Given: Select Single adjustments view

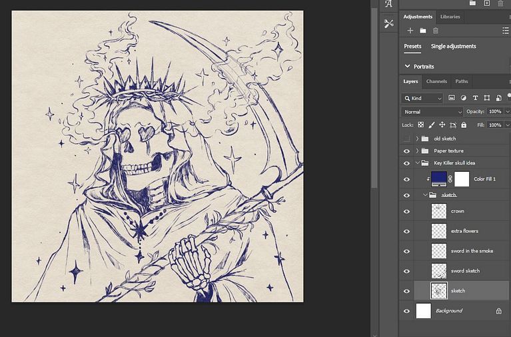Looking at the screenshot, I should [x=453, y=47].
